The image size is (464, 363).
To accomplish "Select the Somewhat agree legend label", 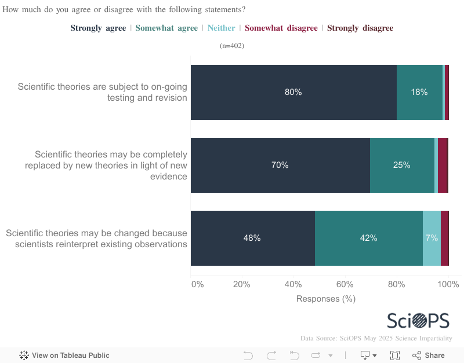I will coord(166,28).
